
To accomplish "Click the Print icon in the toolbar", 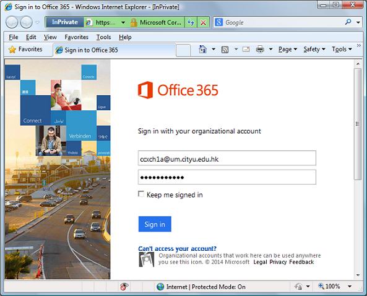I will pyautogui.click(x=260, y=50).
